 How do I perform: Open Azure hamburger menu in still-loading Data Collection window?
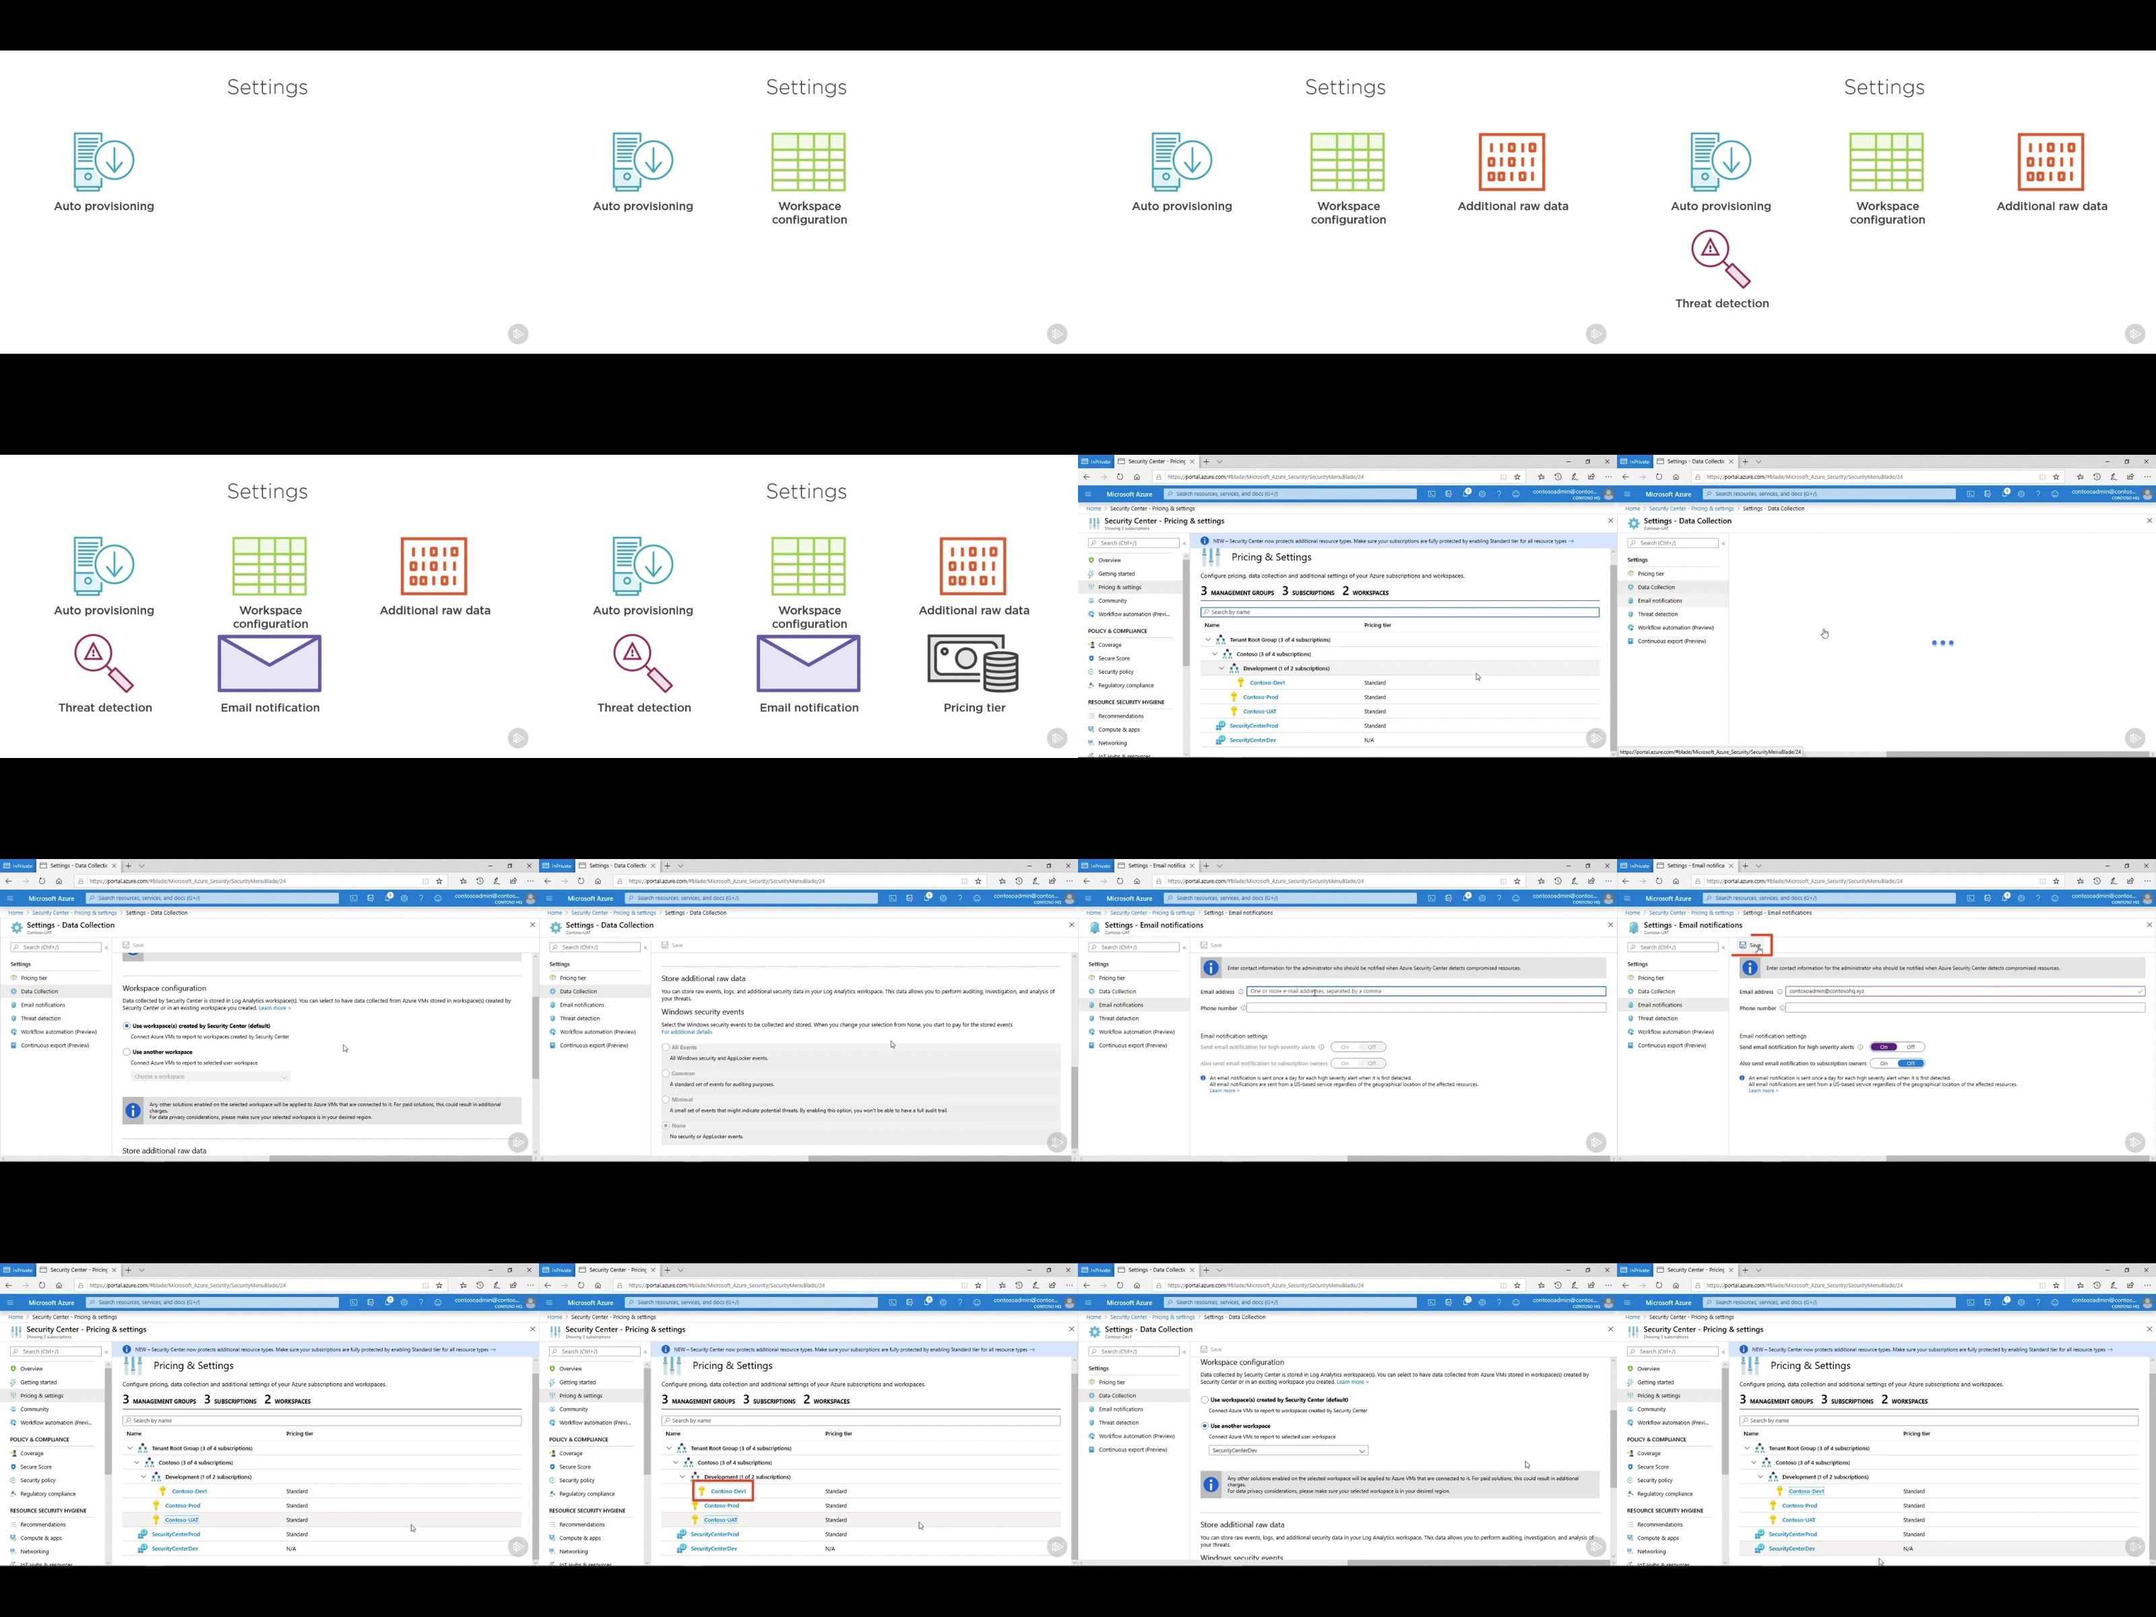1626,494
